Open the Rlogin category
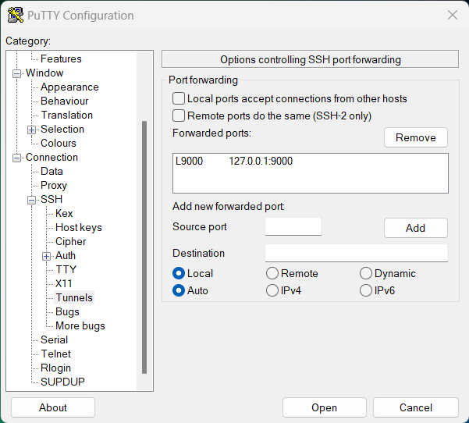469x423 pixels. click(55, 368)
